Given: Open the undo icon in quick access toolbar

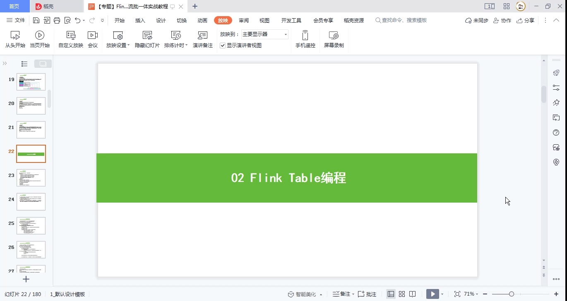Looking at the screenshot, I should click(x=77, y=20).
